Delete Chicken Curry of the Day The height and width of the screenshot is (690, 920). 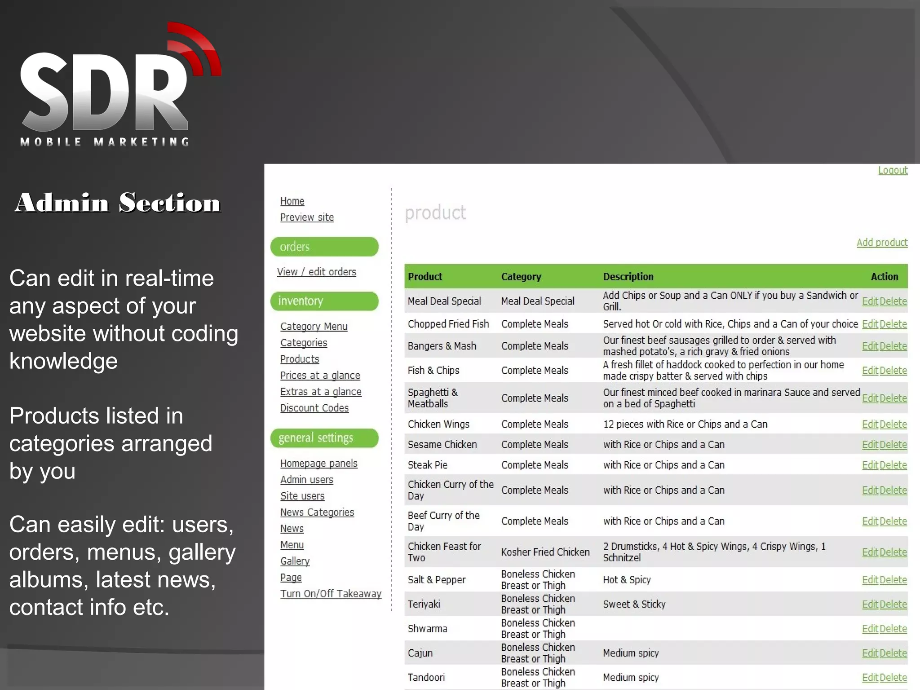[x=893, y=491]
